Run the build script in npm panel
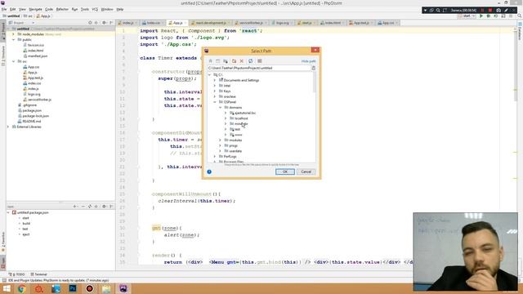The height and width of the screenshot is (294, 523). click(x=26, y=223)
